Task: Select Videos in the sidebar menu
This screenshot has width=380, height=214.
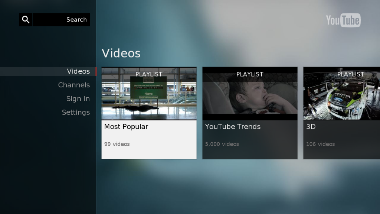Action: coord(78,71)
